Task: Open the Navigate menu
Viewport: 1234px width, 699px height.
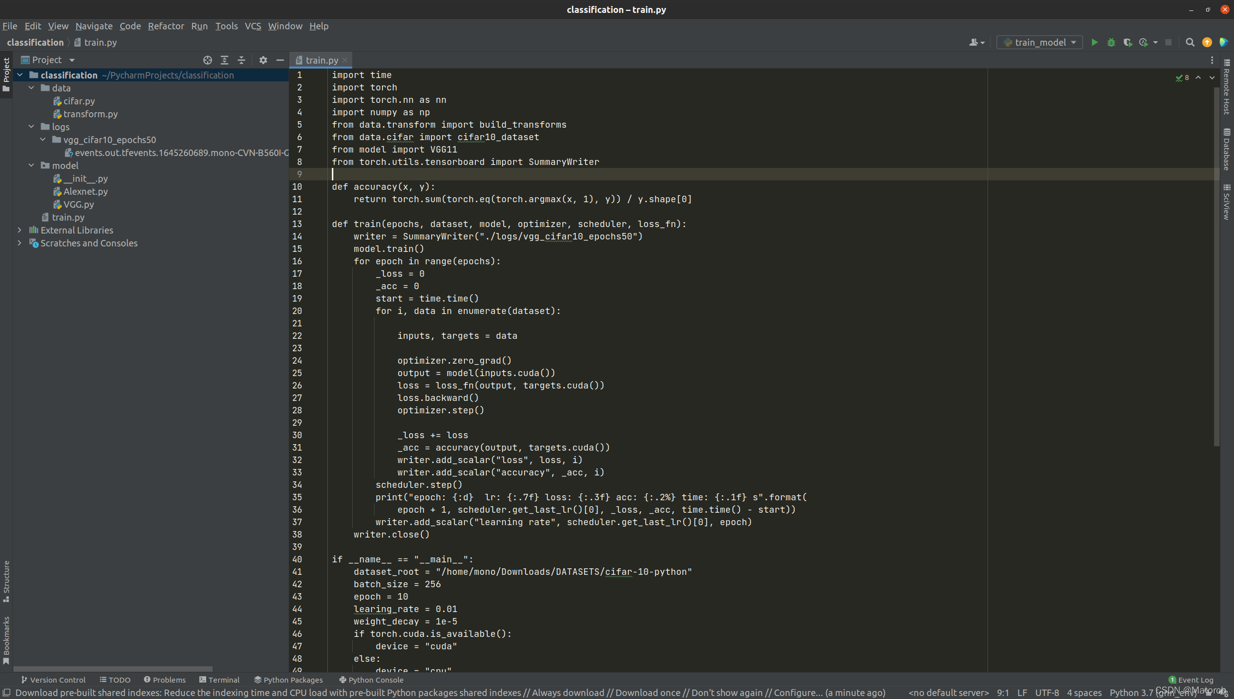Action: [94, 26]
